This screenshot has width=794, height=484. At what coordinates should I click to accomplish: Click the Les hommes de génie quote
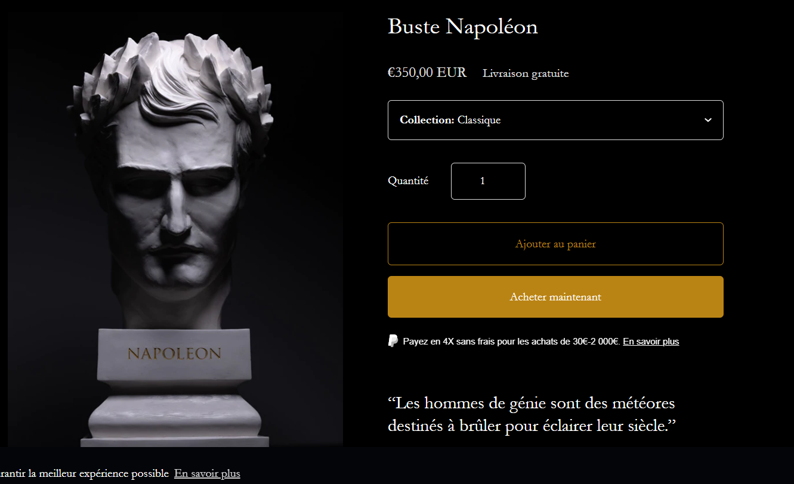[532, 415]
